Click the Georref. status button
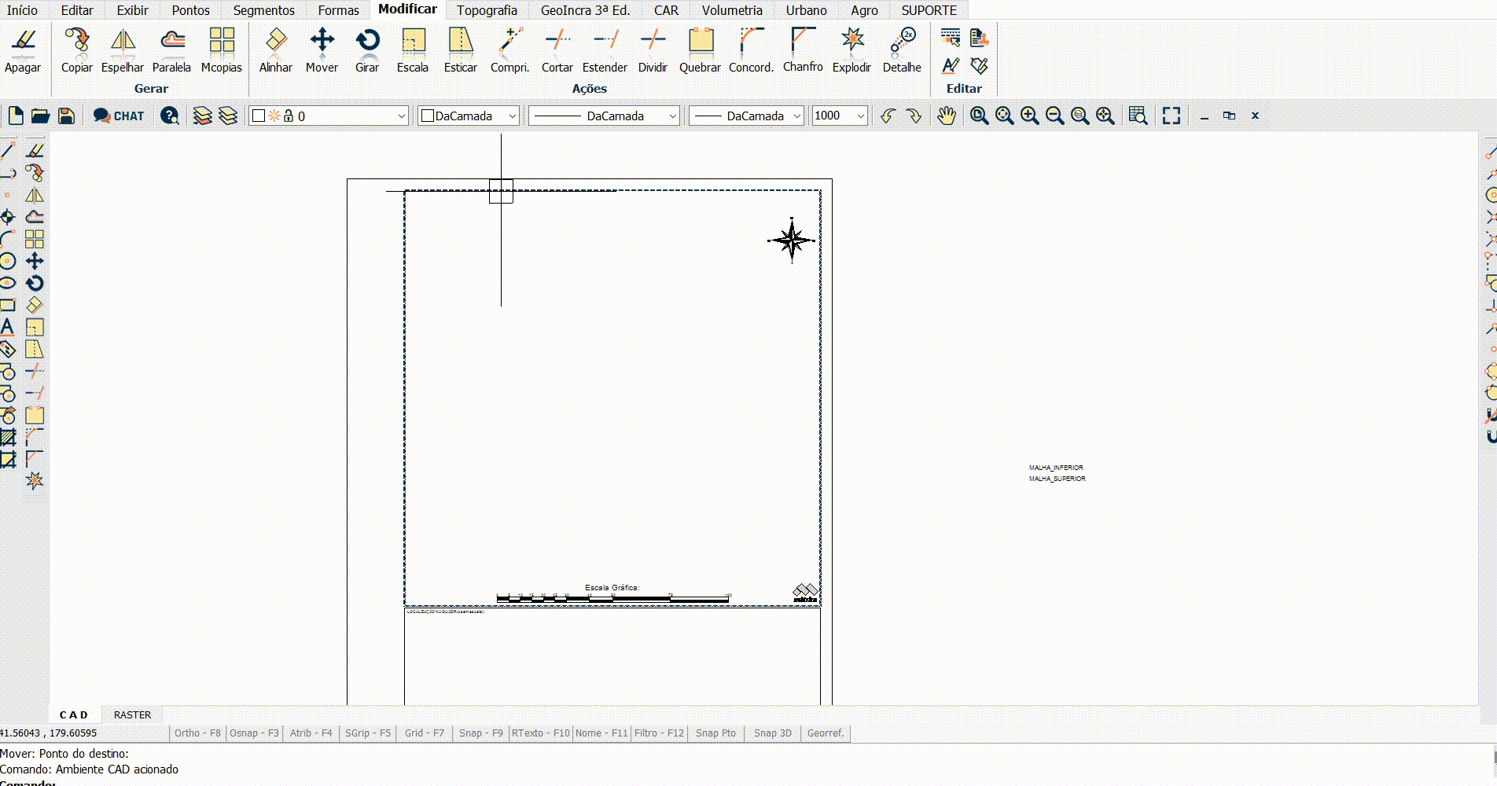1497x786 pixels. coord(825,733)
